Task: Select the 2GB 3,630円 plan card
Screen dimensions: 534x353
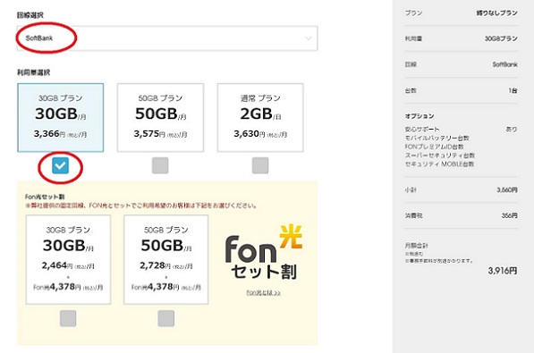Action: [260, 117]
